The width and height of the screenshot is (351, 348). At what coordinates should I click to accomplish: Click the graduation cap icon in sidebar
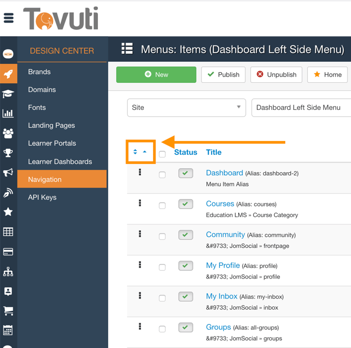pos(8,94)
